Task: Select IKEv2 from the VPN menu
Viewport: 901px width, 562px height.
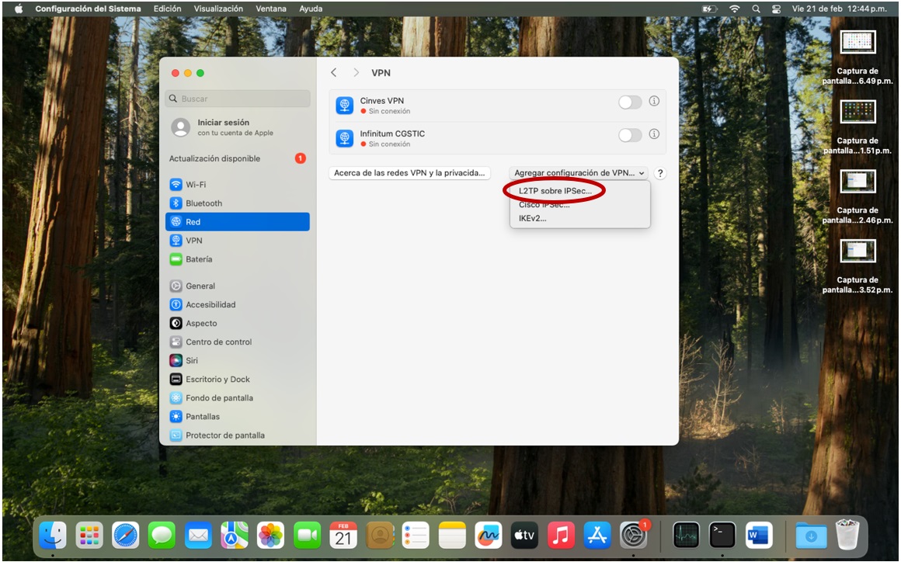Action: click(533, 219)
